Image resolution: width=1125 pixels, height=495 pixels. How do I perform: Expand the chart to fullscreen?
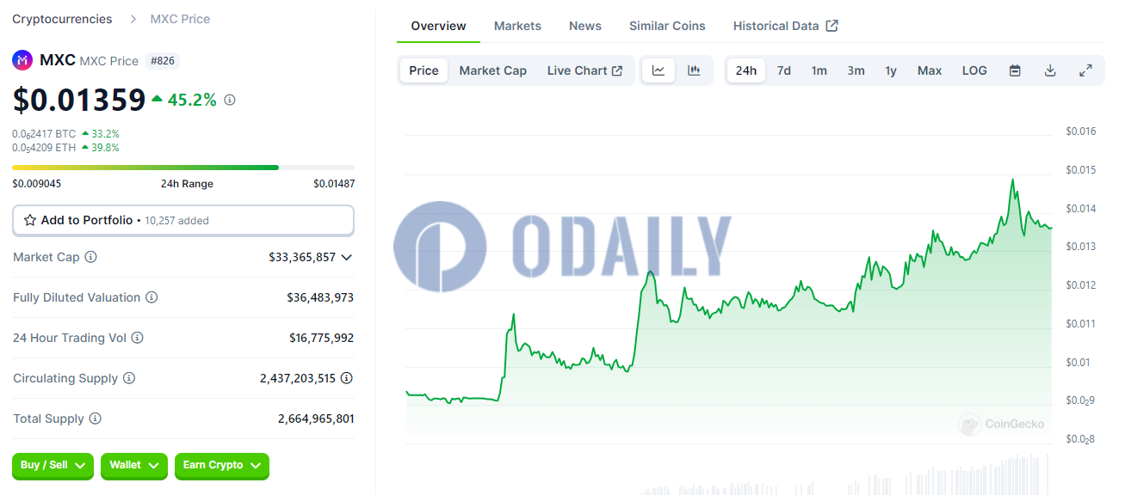[x=1085, y=70]
